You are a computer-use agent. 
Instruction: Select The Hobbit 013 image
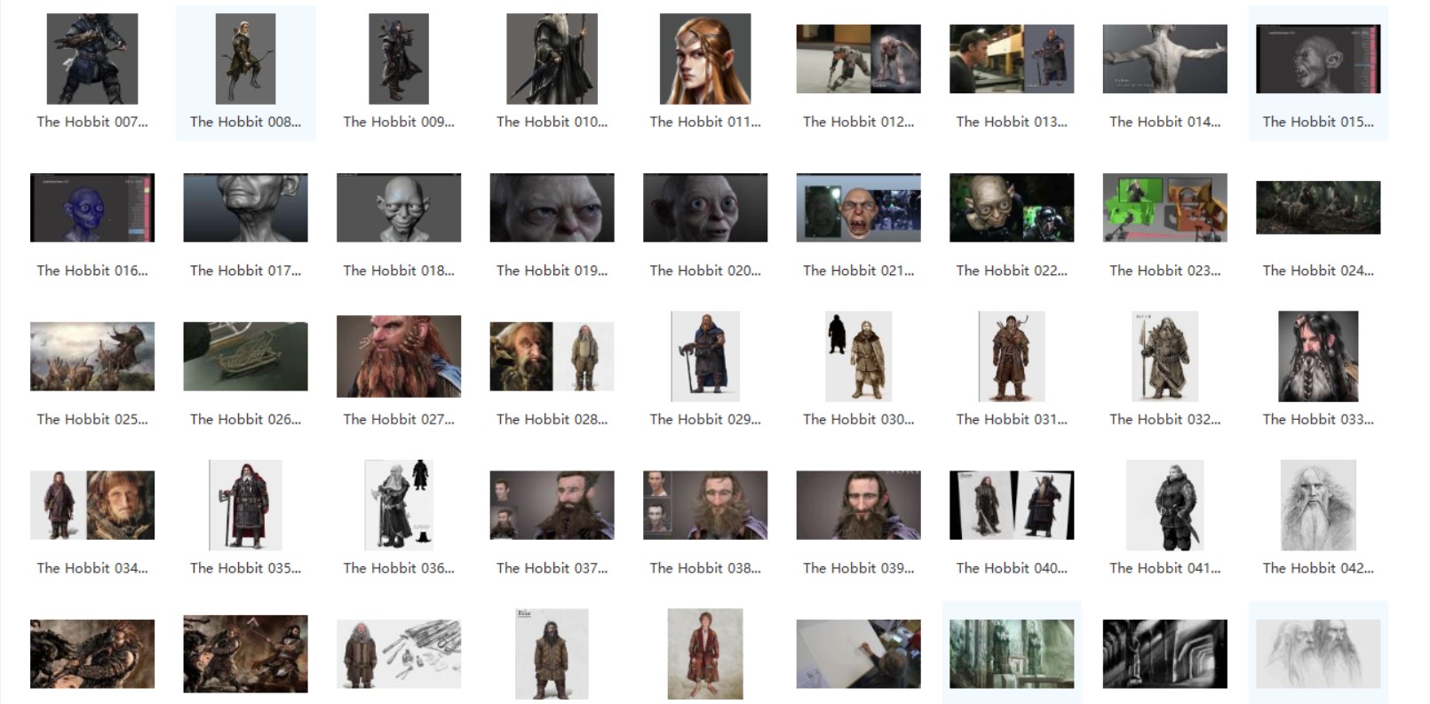(1012, 59)
